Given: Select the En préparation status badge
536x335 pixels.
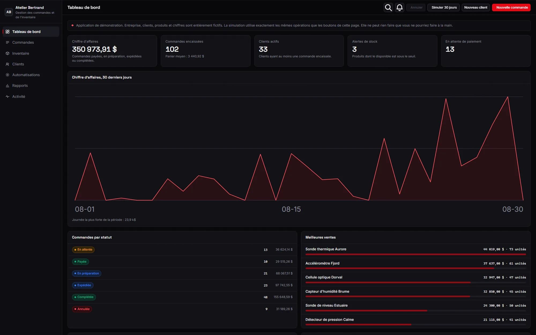Looking at the screenshot, I should [87, 273].
